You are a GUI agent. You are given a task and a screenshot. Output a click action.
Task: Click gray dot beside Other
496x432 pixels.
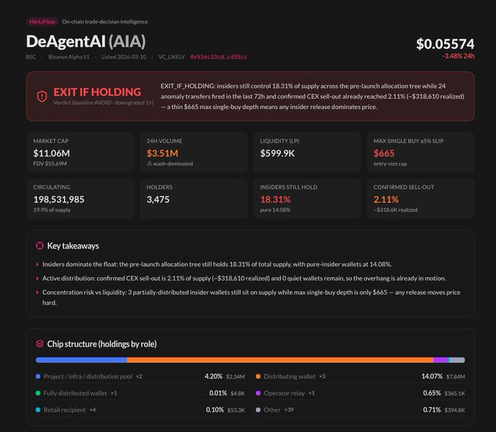(x=258, y=410)
